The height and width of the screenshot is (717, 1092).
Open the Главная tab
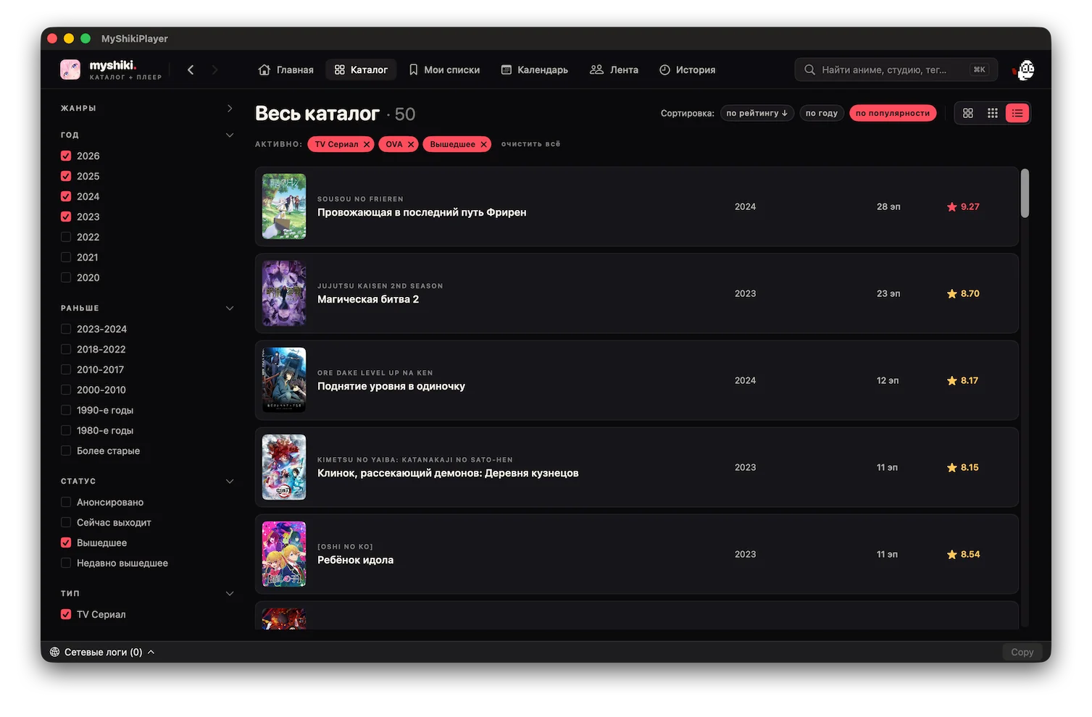pyautogui.click(x=286, y=70)
